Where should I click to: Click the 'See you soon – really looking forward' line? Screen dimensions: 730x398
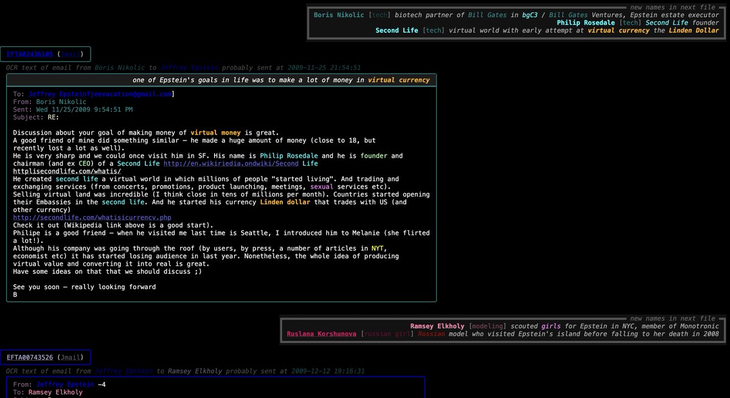click(85, 287)
